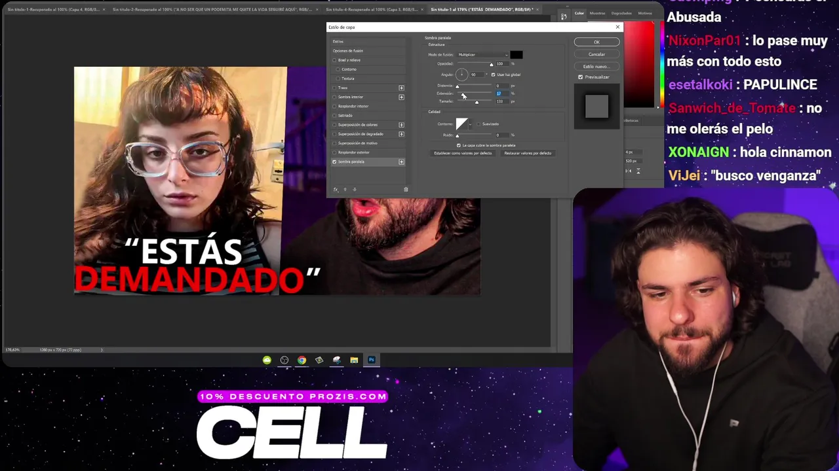The image size is (839, 471).
Task: Click the Ruido slider handle
Action: point(457,136)
